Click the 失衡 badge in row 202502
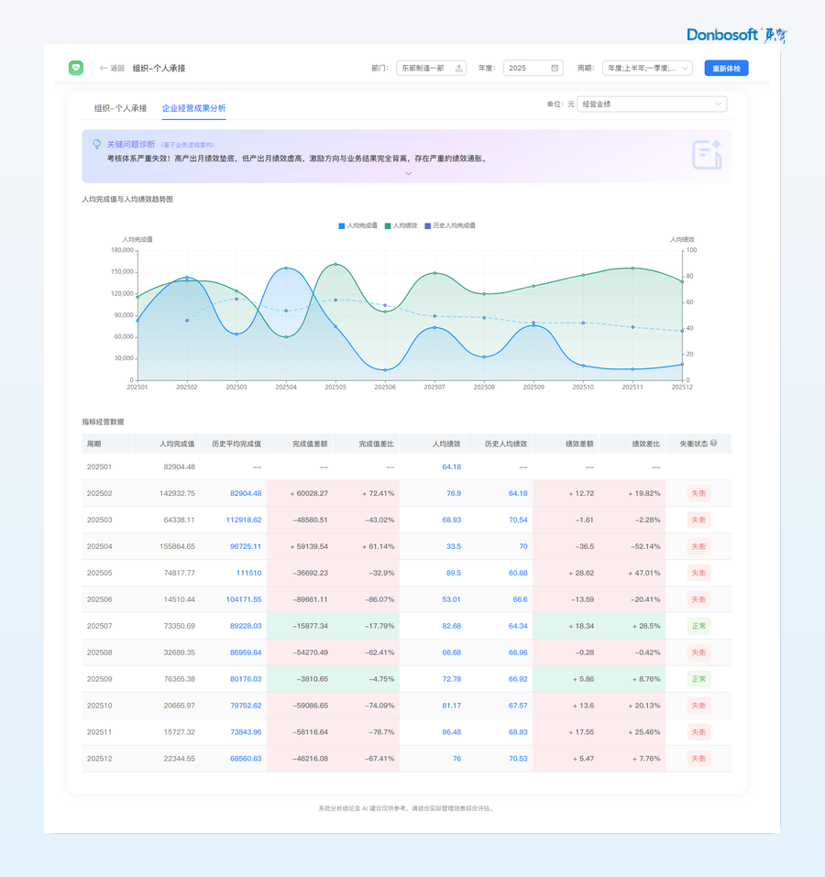 click(x=698, y=493)
